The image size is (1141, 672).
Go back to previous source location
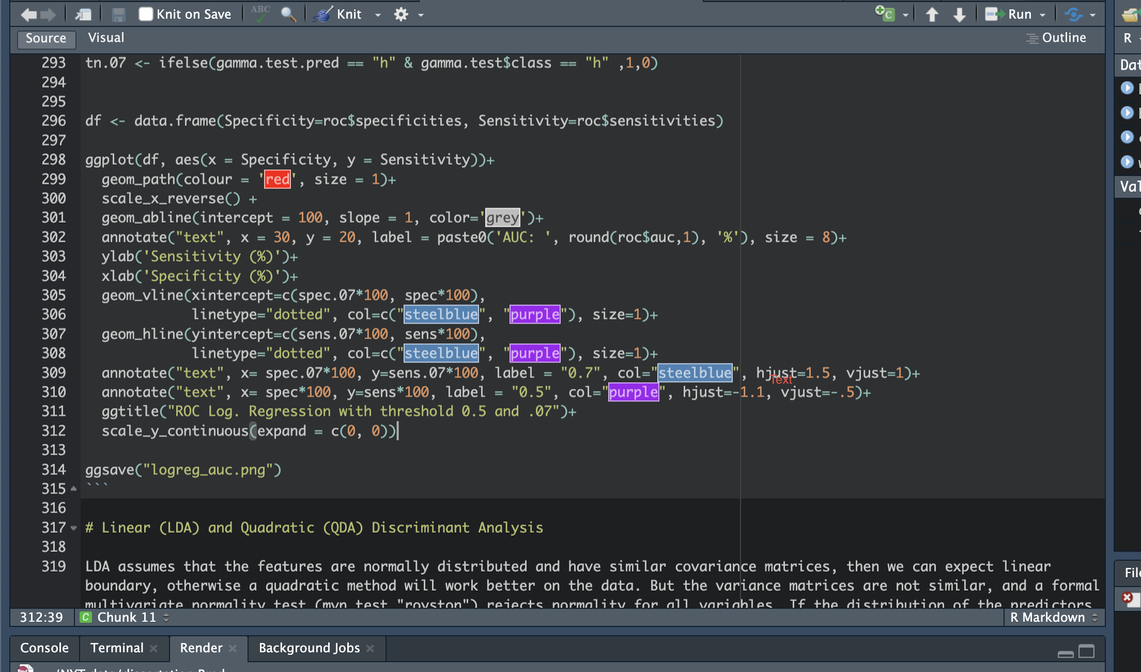[x=28, y=14]
